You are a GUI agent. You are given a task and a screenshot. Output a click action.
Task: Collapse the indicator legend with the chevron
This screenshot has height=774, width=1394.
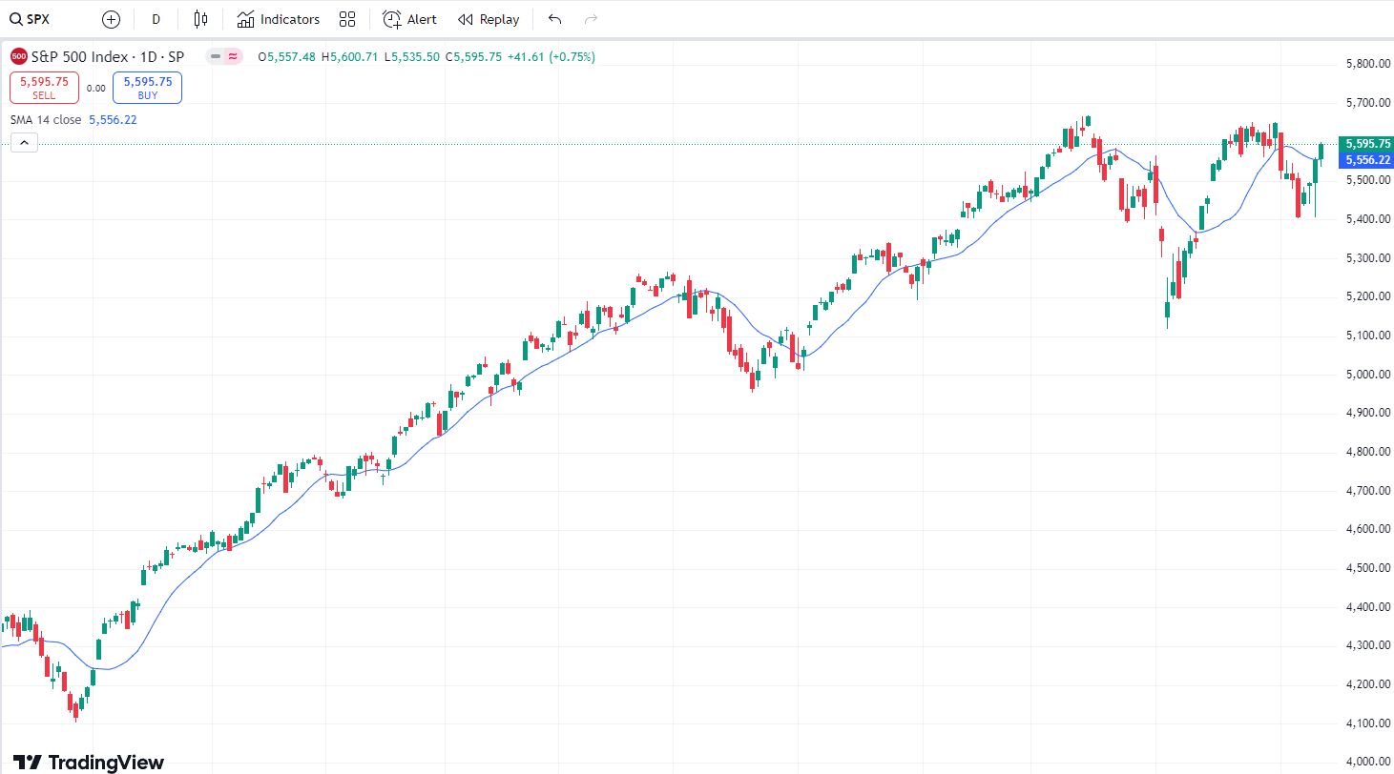pos(24,143)
